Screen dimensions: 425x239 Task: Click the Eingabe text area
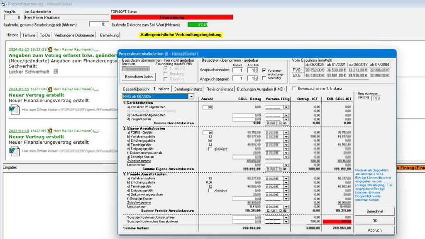point(60,205)
